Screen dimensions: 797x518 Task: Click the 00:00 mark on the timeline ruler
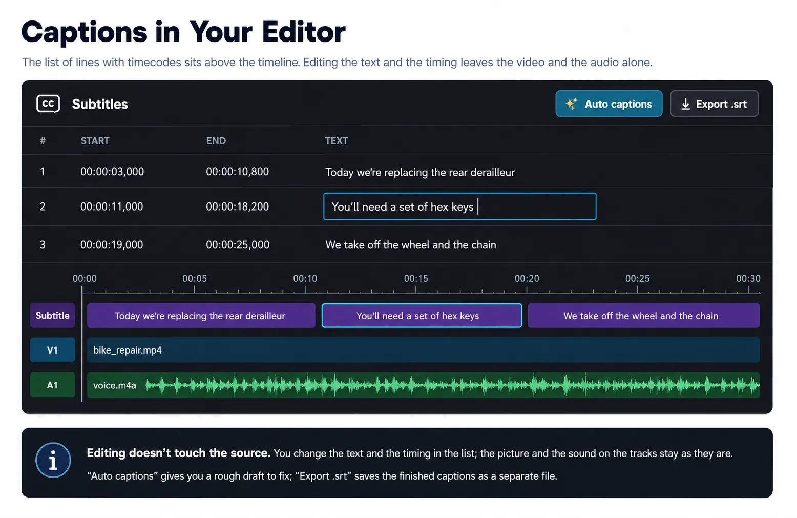[85, 279]
